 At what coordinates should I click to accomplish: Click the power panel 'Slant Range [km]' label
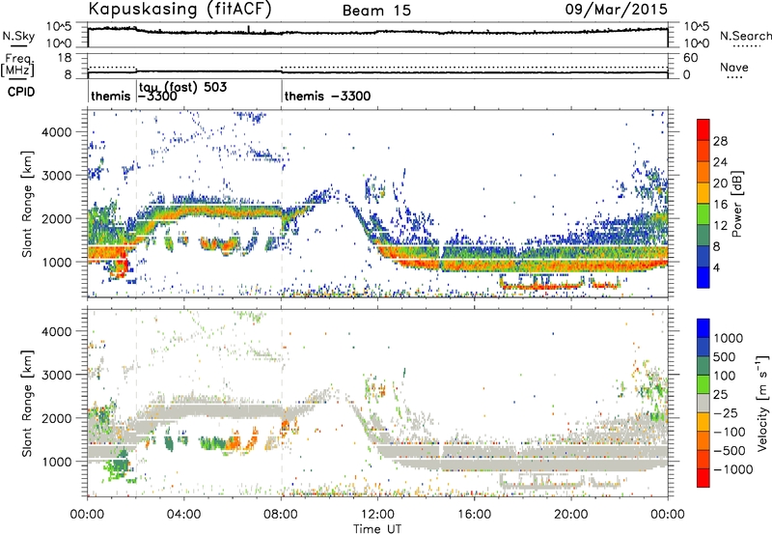[x=27, y=204]
